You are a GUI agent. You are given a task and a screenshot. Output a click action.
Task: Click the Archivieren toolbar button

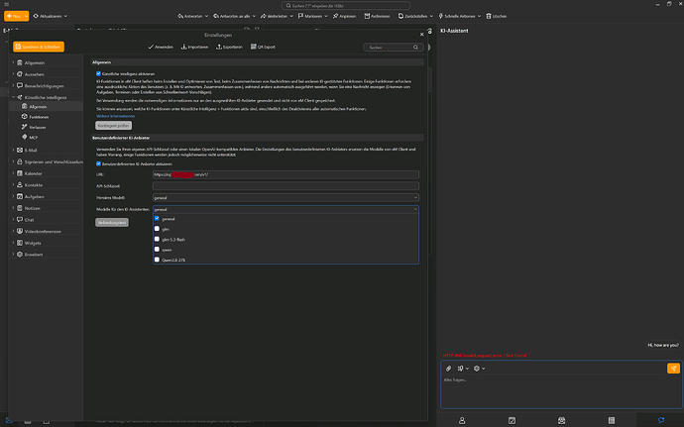[377, 16]
